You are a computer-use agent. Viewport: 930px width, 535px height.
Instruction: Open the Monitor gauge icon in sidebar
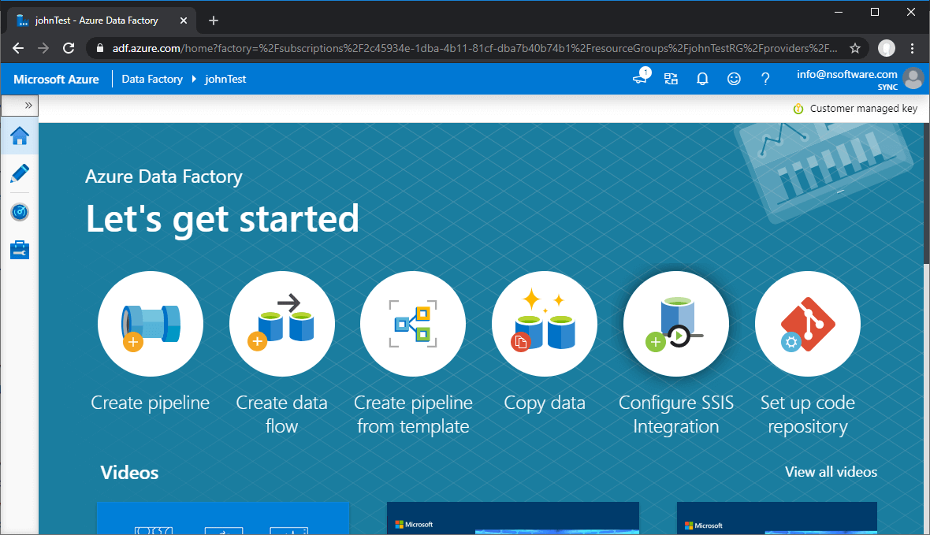click(x=20, y=212)
